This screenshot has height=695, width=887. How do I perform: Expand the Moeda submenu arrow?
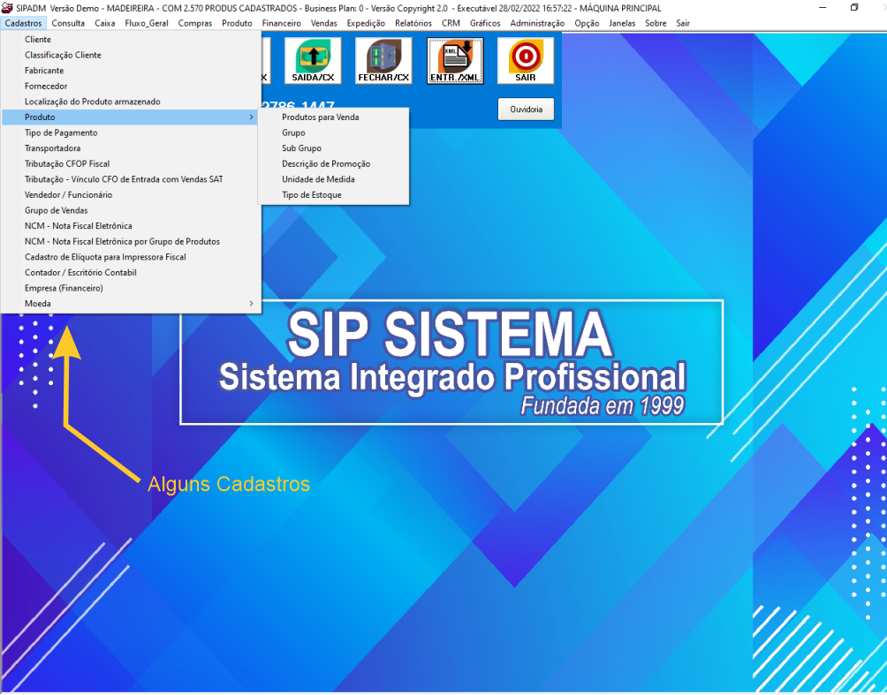coord(251,304)
